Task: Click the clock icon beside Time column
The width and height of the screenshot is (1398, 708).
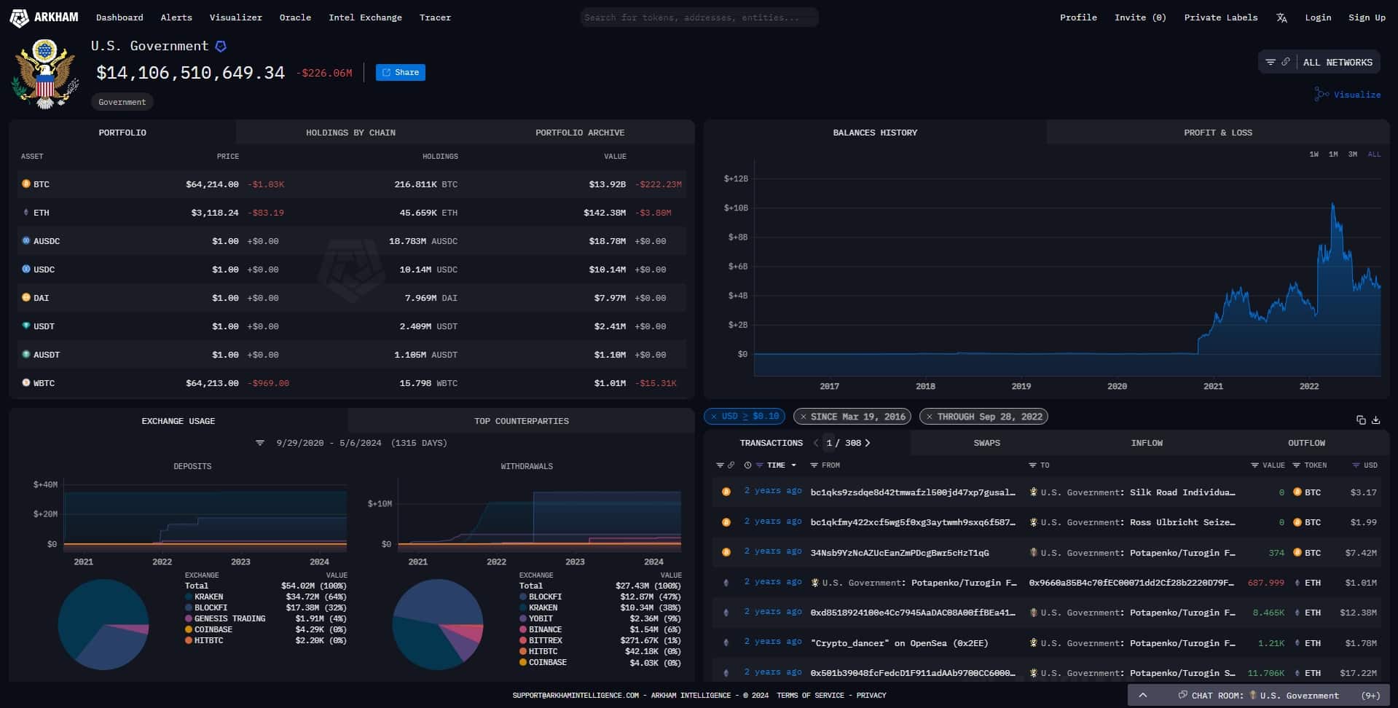Action: 747,465
